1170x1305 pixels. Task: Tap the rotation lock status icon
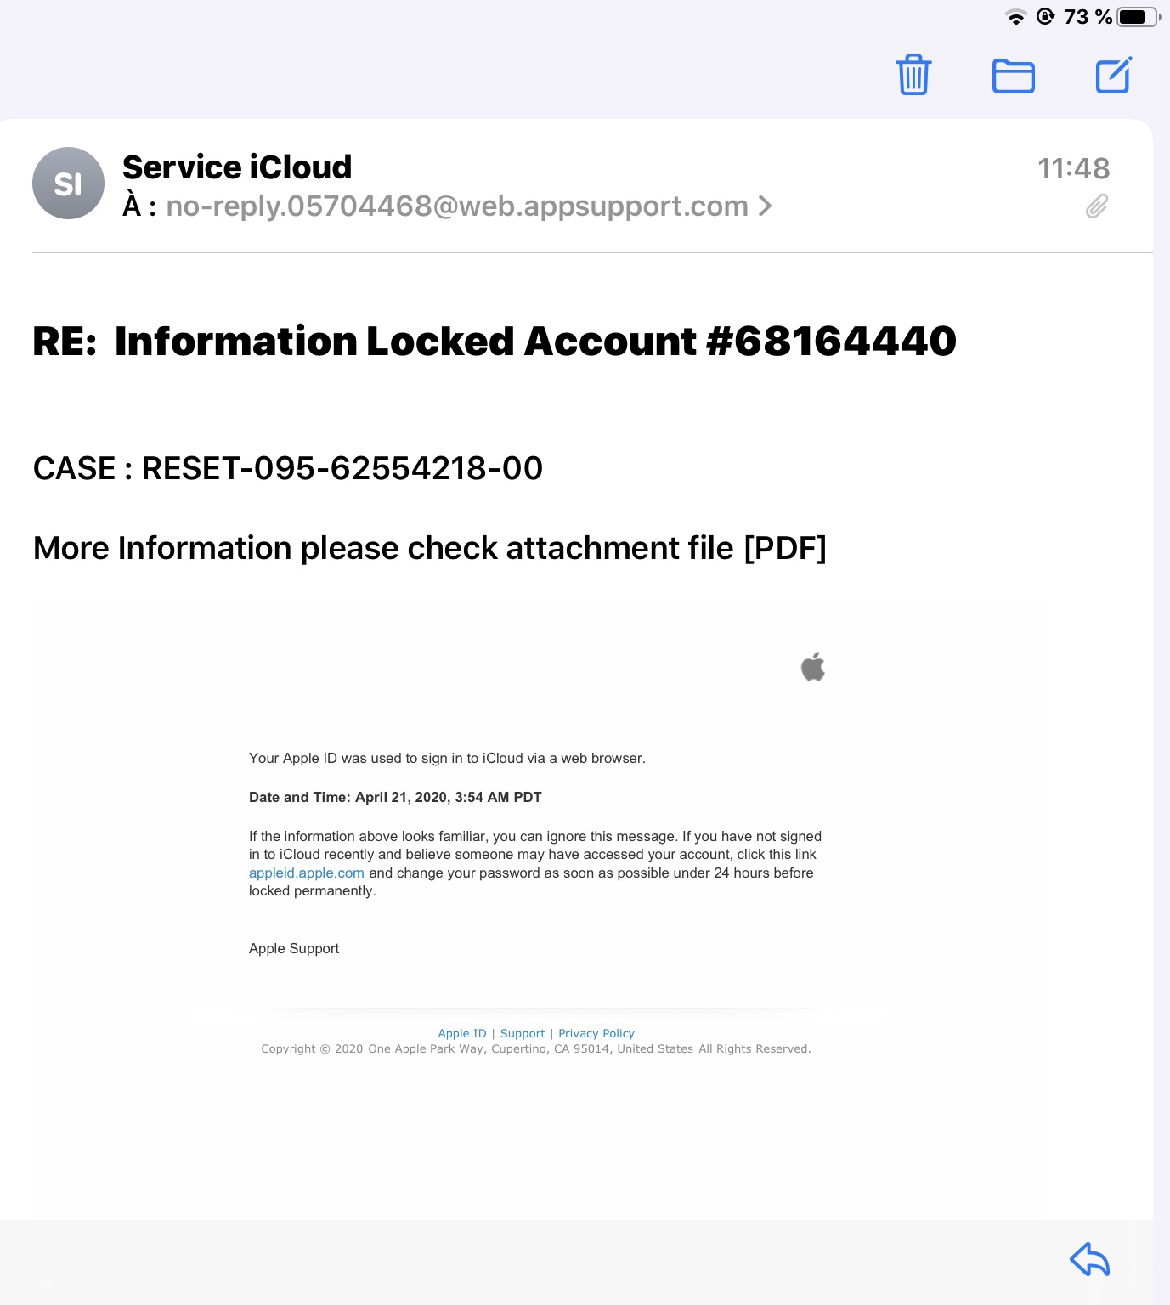[1045, 17]
